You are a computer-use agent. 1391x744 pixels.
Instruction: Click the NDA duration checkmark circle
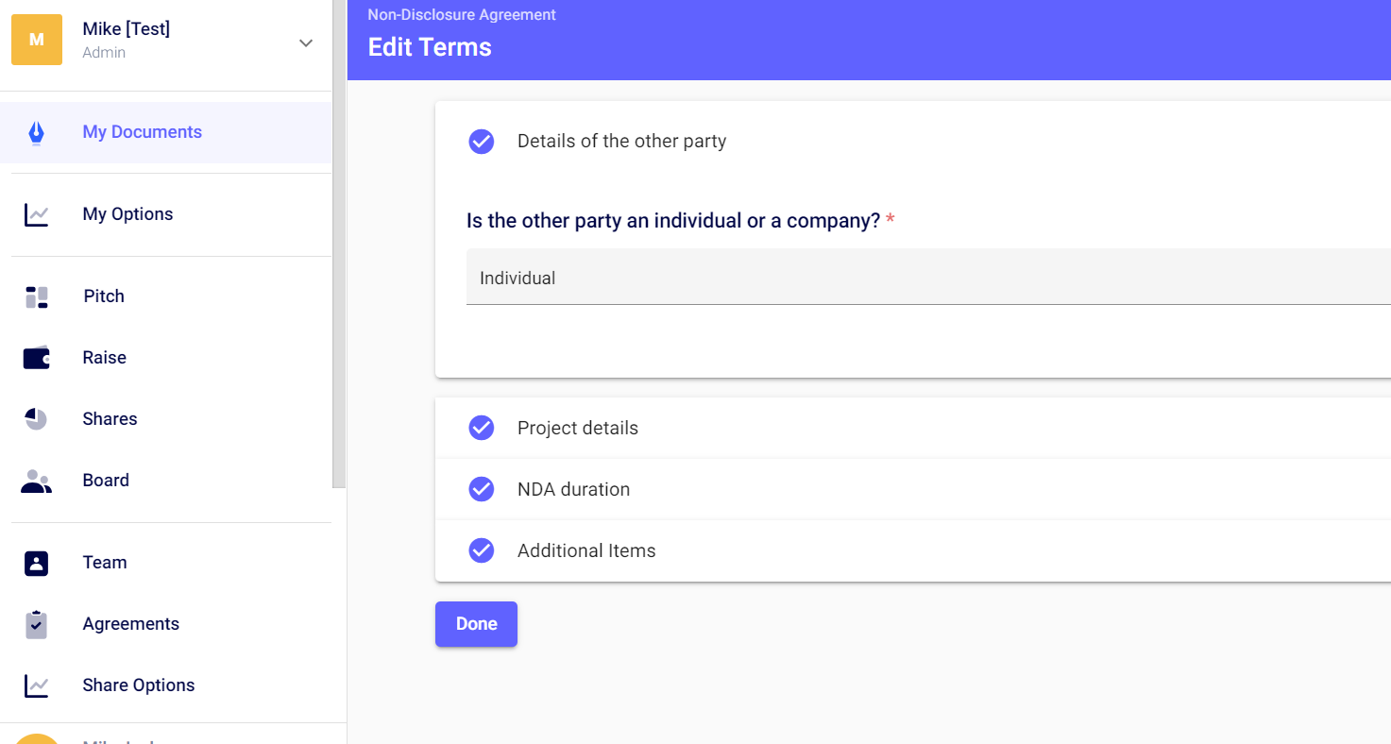[482, 489]
